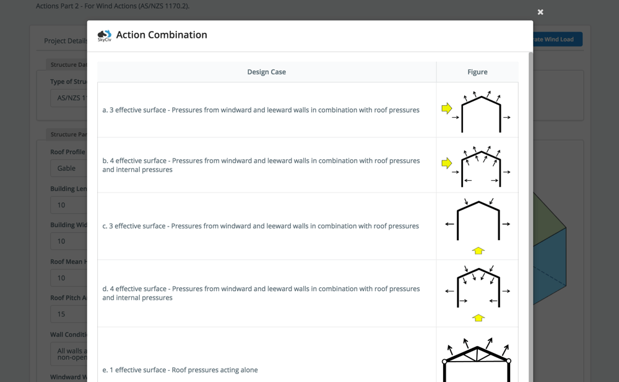Click the case c. figure diagram
This screenshot has height=382, width=619.
pos(478,227)
